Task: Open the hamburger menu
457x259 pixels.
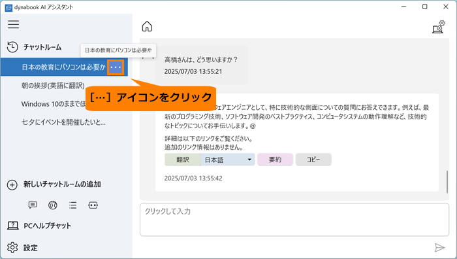Action: (x=14, y=24)
